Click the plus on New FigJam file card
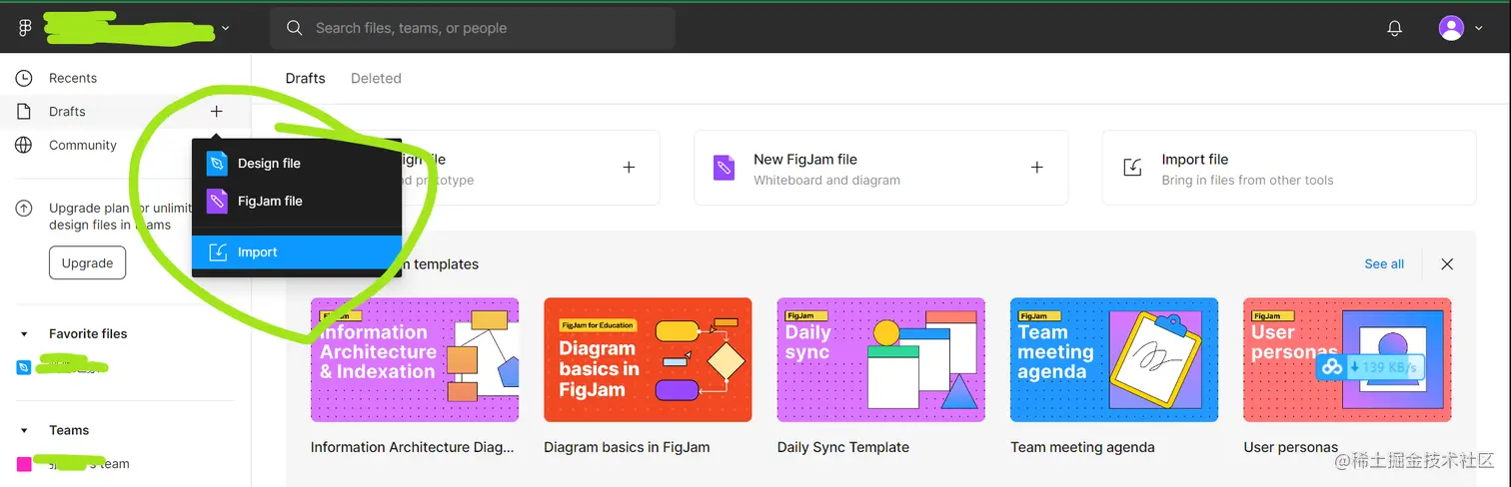Viewport: 1511px width, 487px height. [x=1036, y=168]
